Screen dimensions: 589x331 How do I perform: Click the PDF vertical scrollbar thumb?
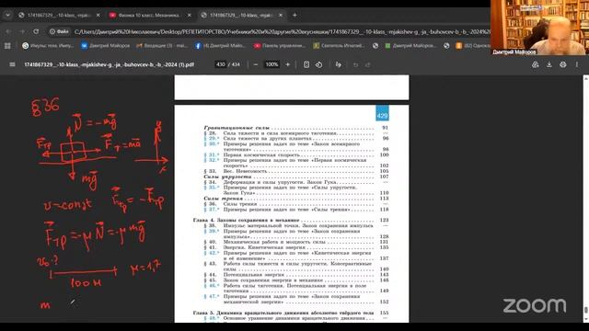pos(585,310)
